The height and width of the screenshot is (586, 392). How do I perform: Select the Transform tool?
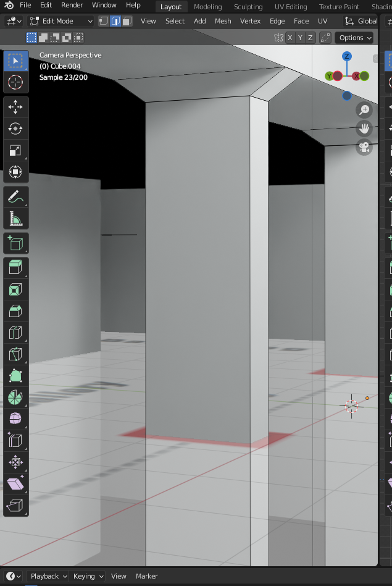(x=15, y=172)
